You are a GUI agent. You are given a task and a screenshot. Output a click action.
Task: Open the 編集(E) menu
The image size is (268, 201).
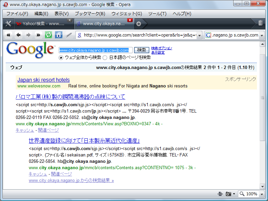point(41,14)
